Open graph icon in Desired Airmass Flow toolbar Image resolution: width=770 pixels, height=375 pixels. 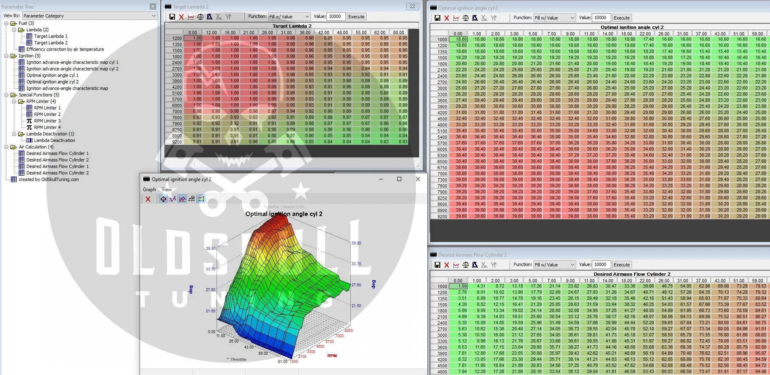tap(456, 265)
